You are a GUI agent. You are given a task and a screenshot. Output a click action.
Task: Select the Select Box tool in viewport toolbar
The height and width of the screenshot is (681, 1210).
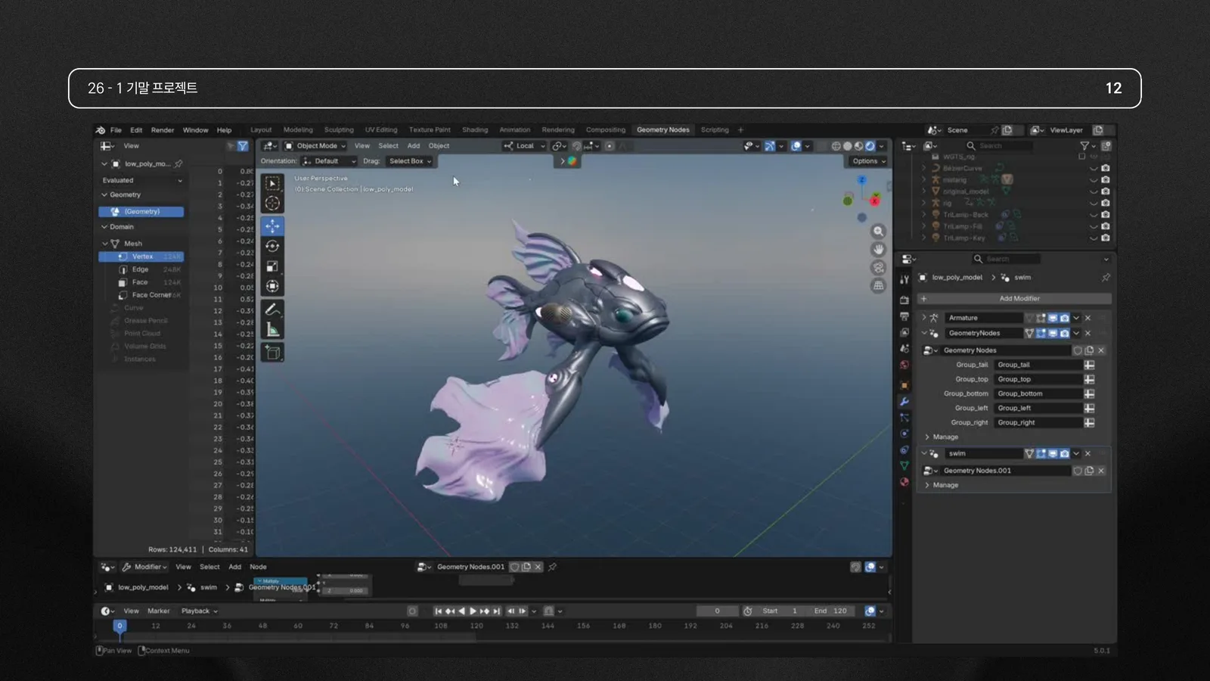(273, 183)
